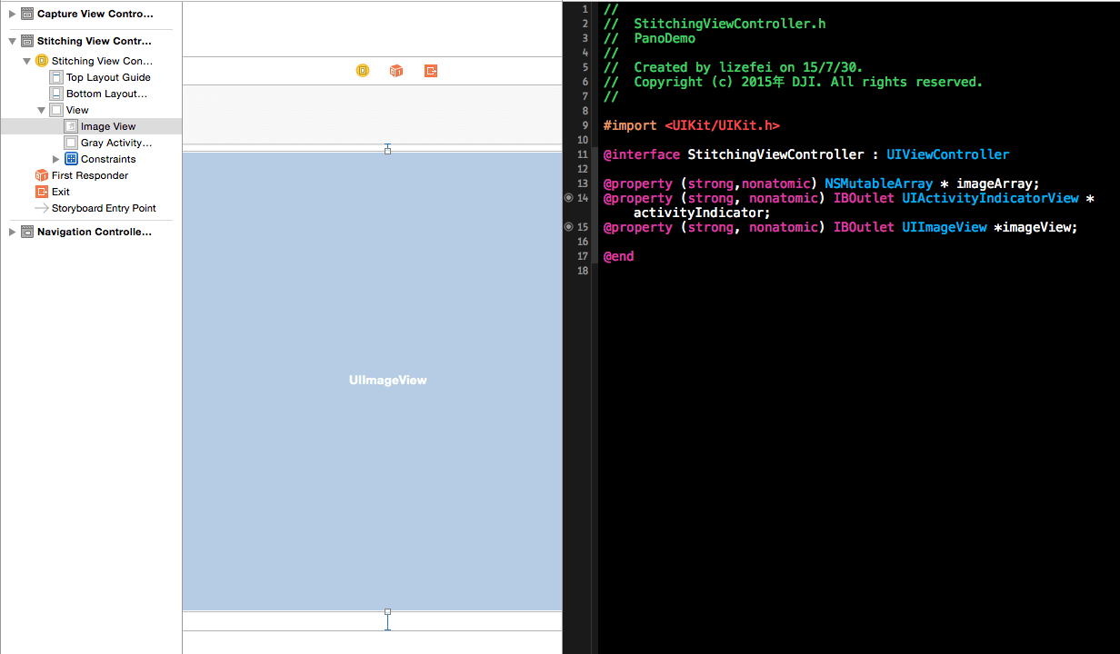Expand the Constraints group
This screenshot has width=1120, height=654.
tap(56, 159)
